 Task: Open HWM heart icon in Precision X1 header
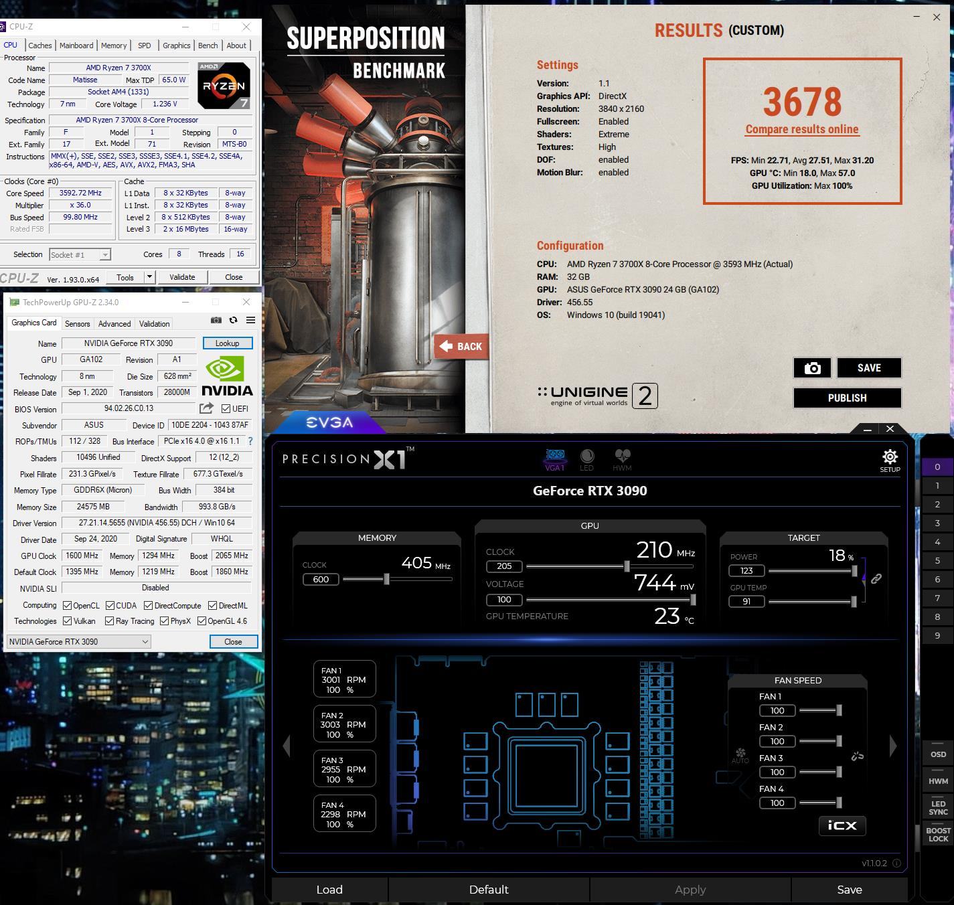click(x=623, y=459)
